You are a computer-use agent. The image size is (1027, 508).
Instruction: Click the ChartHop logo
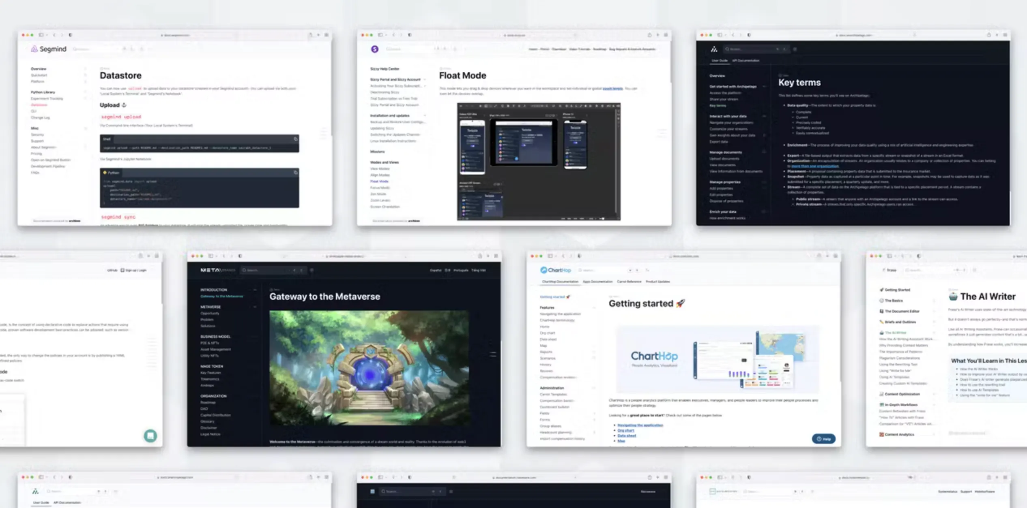pyautogui.click(x=555, y=270)
